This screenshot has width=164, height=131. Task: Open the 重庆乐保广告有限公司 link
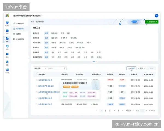click(x=46, y=86)
